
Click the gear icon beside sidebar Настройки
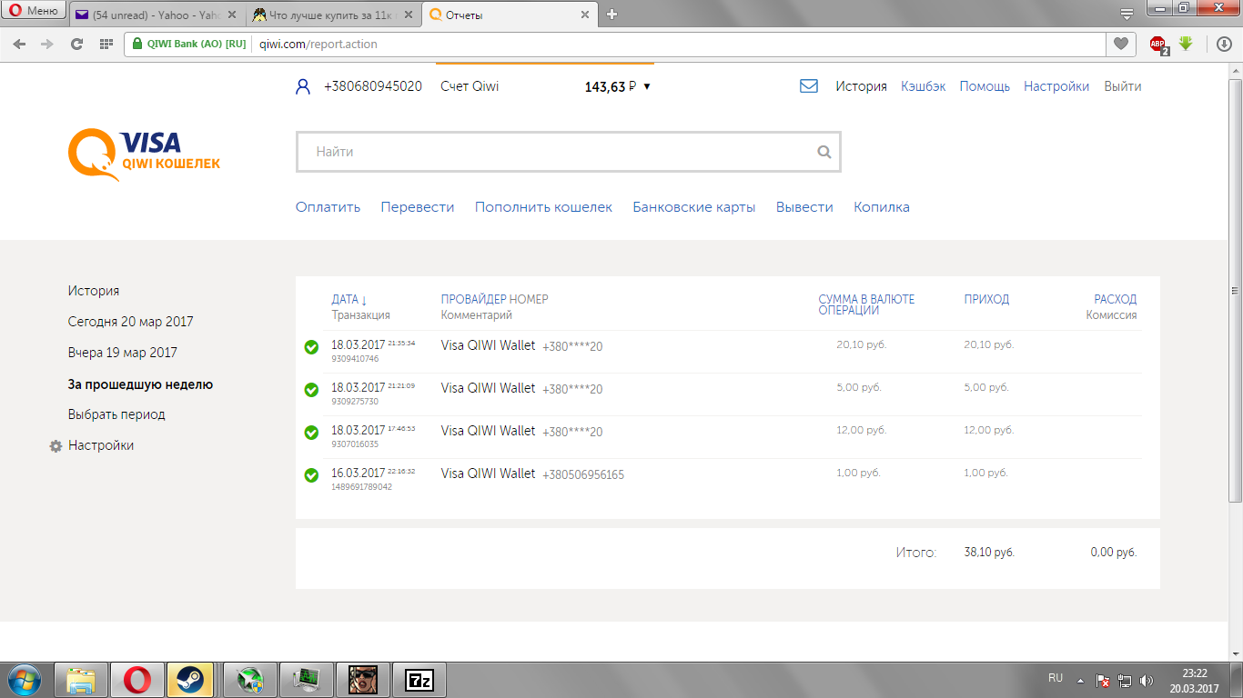tap(56, 446)
